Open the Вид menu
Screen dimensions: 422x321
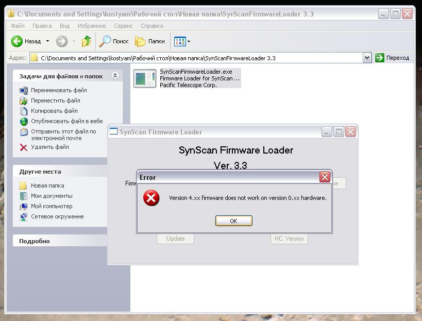coord(64,26)
